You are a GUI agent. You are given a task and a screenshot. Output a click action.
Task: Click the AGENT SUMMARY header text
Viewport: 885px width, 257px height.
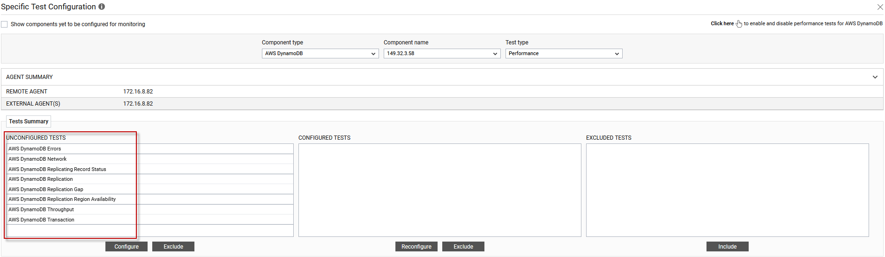point(30,77)
